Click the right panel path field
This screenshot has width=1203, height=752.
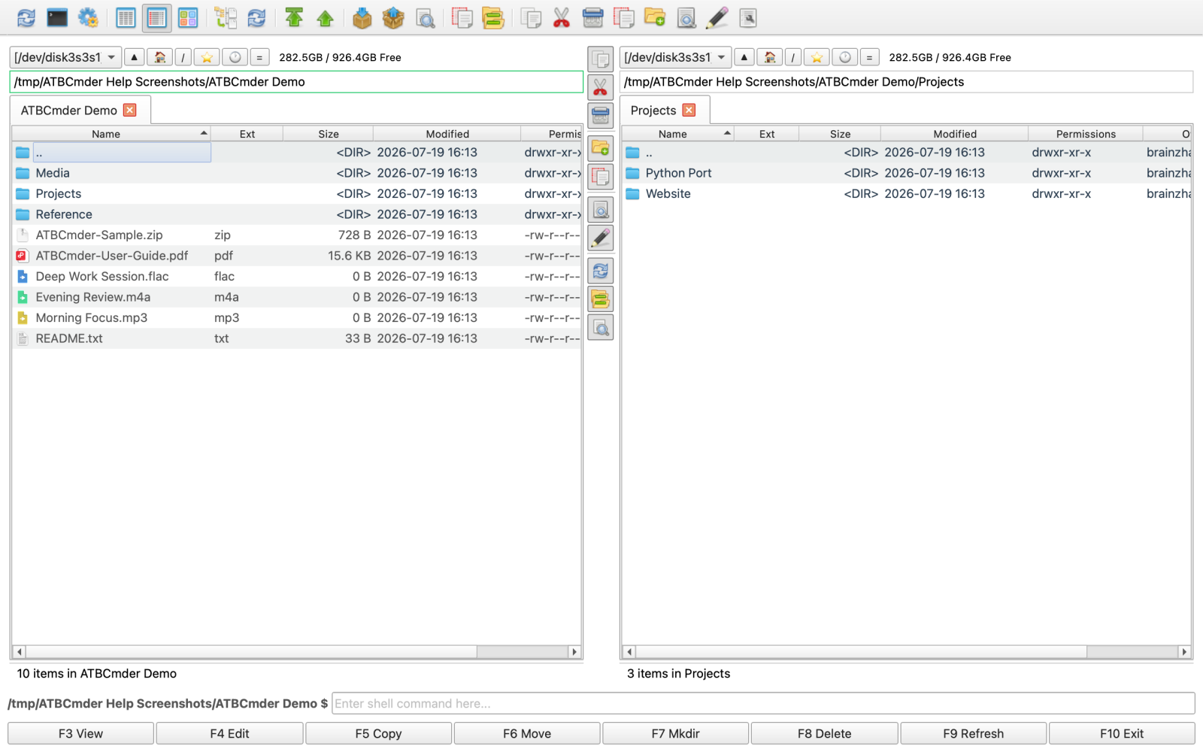tap(906, 82)
